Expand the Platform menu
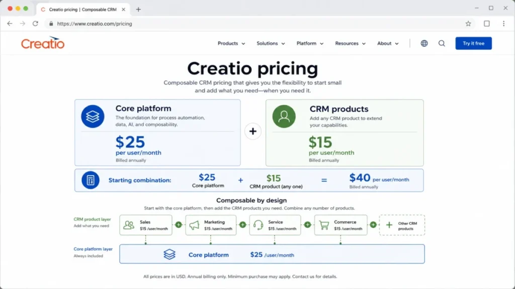This screenshot has width=515, height=289. (310, 43)
